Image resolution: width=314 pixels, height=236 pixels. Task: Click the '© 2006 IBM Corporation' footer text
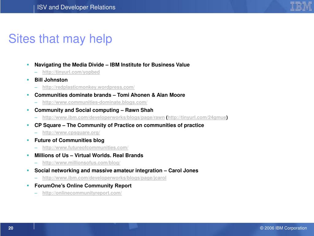(x=283, y=228)
